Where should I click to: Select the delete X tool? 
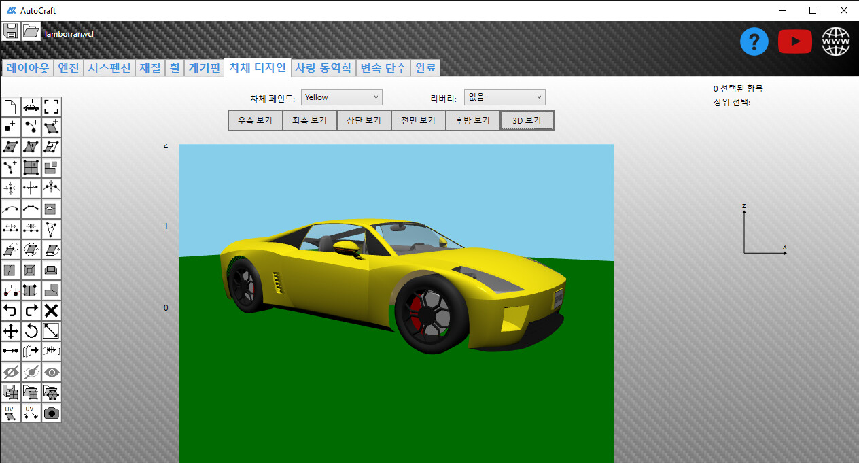(52, 311)
